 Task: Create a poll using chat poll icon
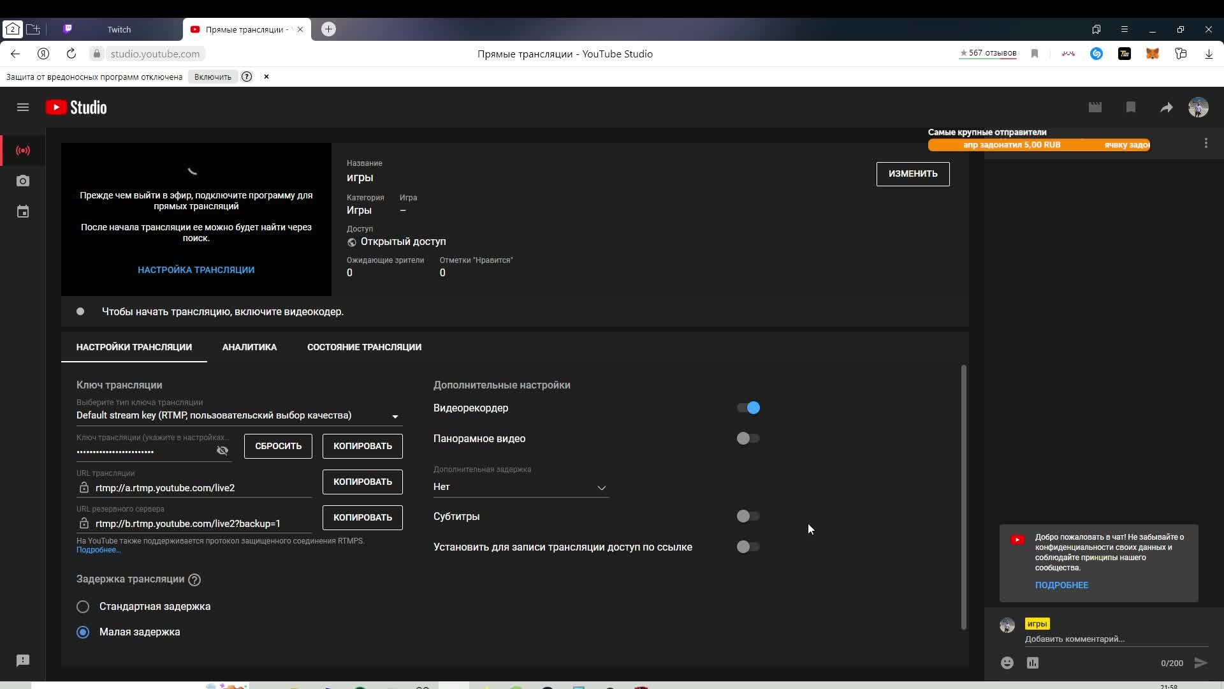[1033, 663]
